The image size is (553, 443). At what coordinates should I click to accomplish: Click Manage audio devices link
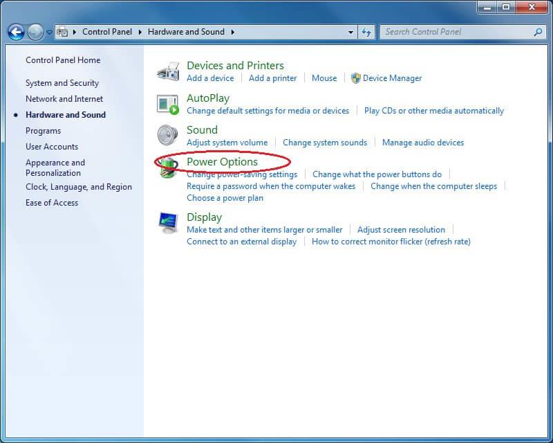(x=423, y=143)
